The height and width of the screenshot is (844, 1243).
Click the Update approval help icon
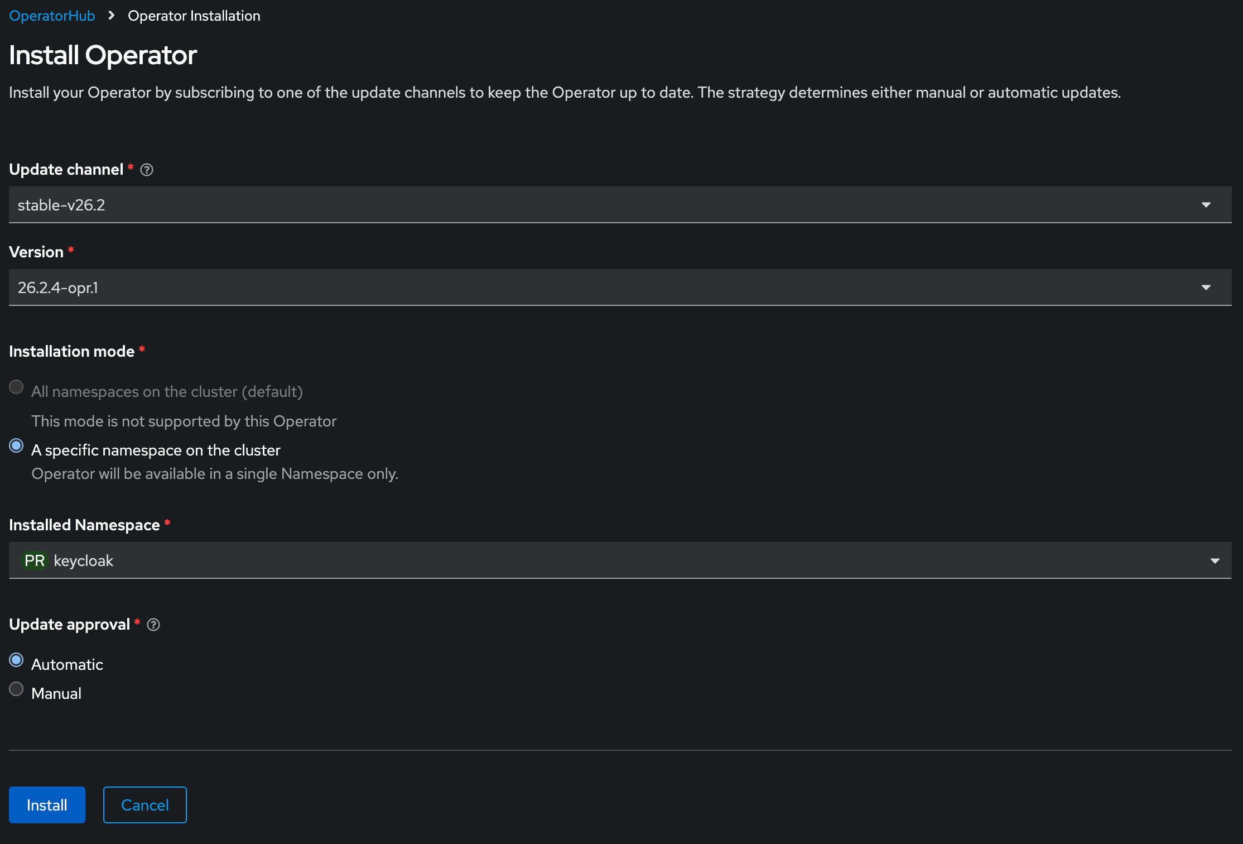(153, 625)
